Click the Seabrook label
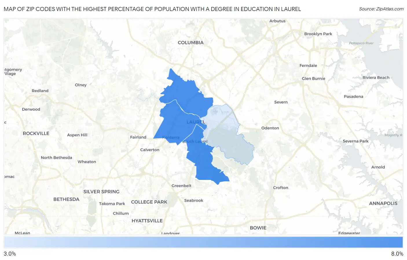The height and width of the screenshot is (260, 407). (x=194, y=200)
